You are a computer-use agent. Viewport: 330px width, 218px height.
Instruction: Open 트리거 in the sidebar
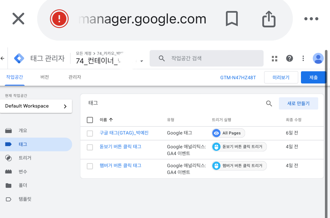coord(36,158)
